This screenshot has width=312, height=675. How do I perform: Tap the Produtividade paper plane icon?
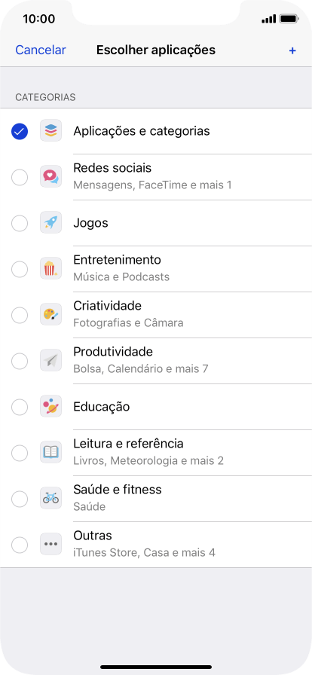(50, 361)
